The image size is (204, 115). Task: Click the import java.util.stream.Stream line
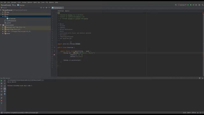tap(69, 44)
